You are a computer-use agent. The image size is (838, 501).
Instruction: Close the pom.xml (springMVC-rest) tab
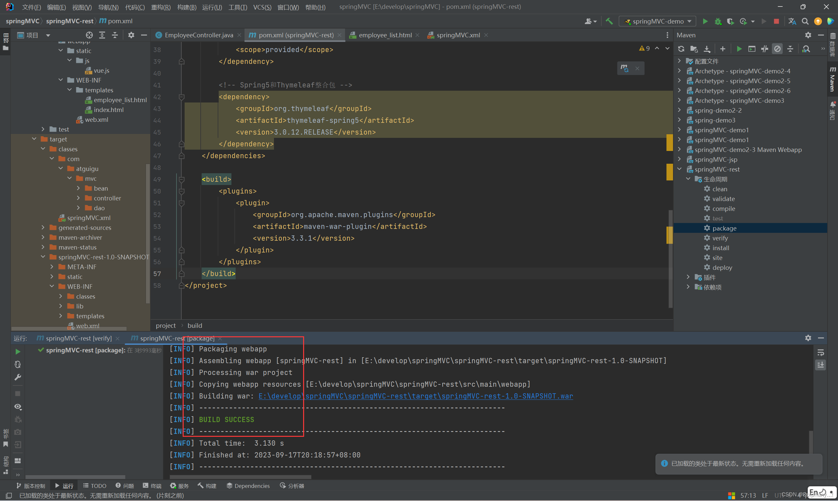(339, 35)
